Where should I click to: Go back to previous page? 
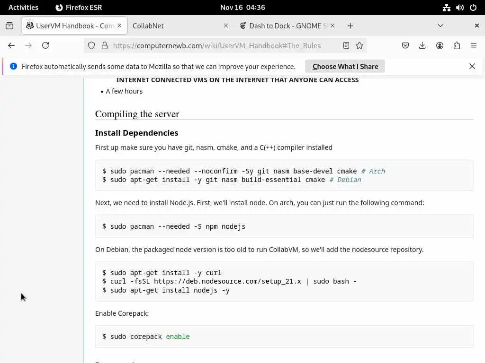(x=11, y=45)
